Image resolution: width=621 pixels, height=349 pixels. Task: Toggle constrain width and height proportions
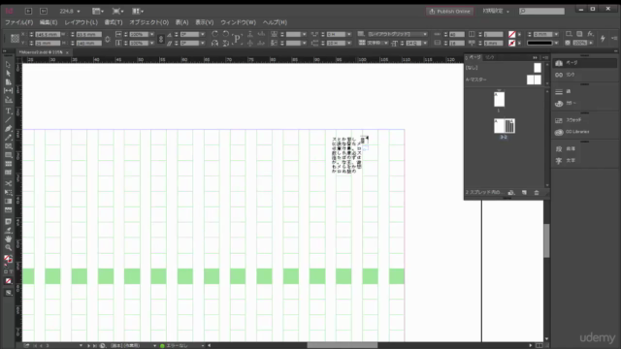[108, 39]
